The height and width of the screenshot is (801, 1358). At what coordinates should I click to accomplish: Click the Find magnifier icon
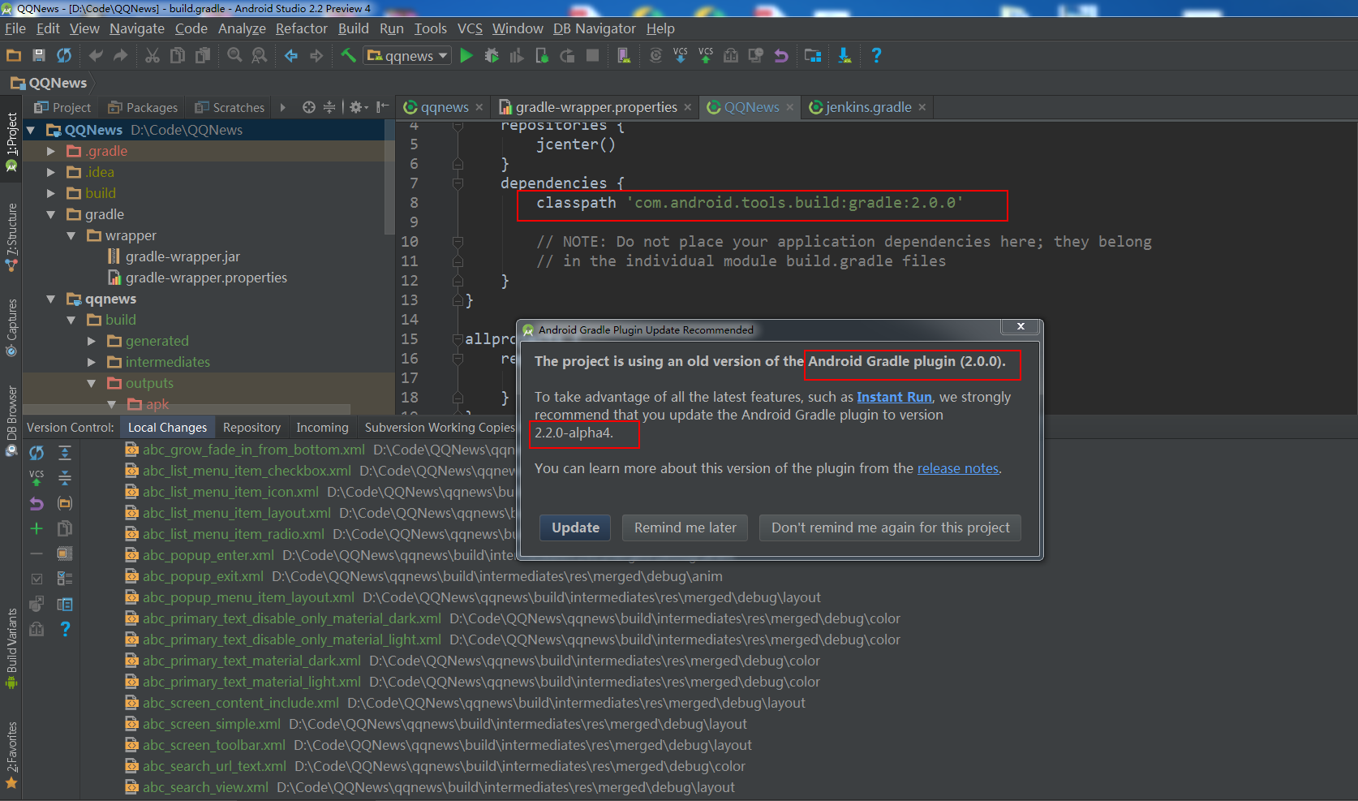point(234,55)
